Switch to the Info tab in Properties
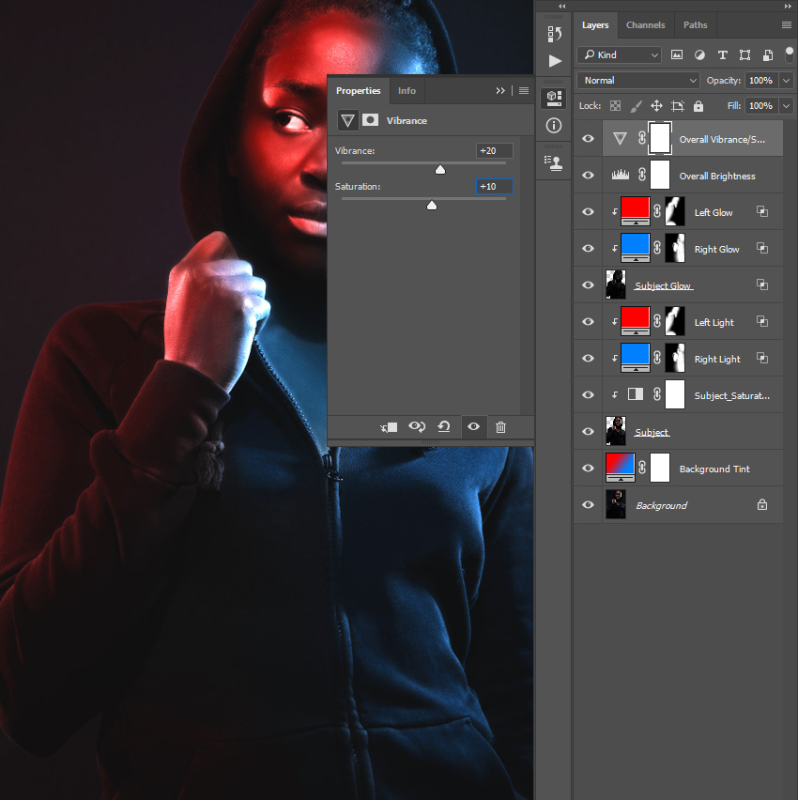 [x=407, y=90]
